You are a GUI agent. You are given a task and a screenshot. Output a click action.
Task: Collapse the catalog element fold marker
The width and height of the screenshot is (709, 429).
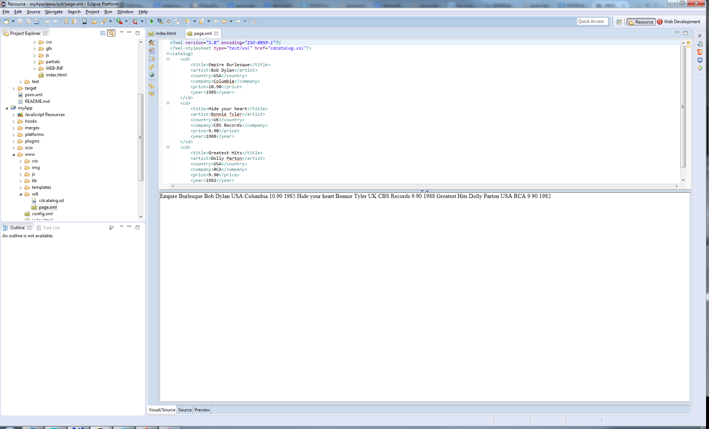coord(168,54)
